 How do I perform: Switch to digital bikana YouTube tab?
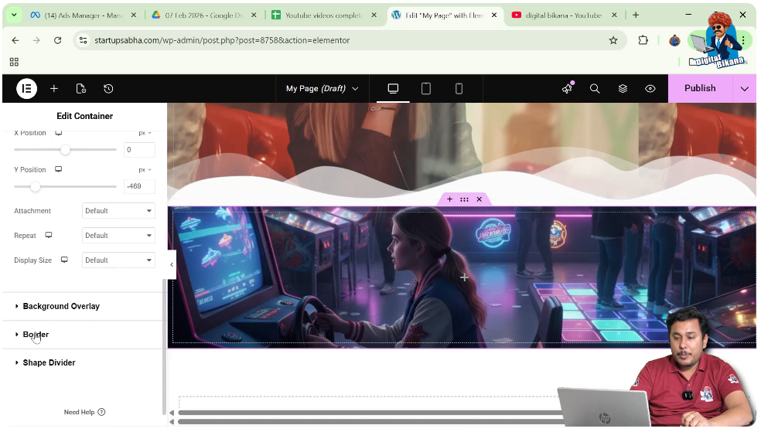point(563,15)
